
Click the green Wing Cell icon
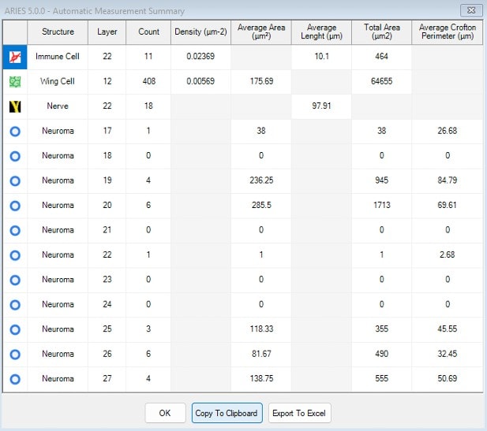pos(15,82)
